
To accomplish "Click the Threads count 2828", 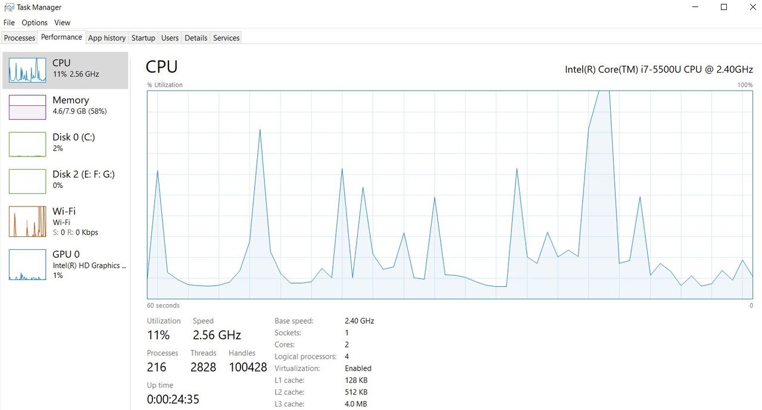I will click(203, 367).
